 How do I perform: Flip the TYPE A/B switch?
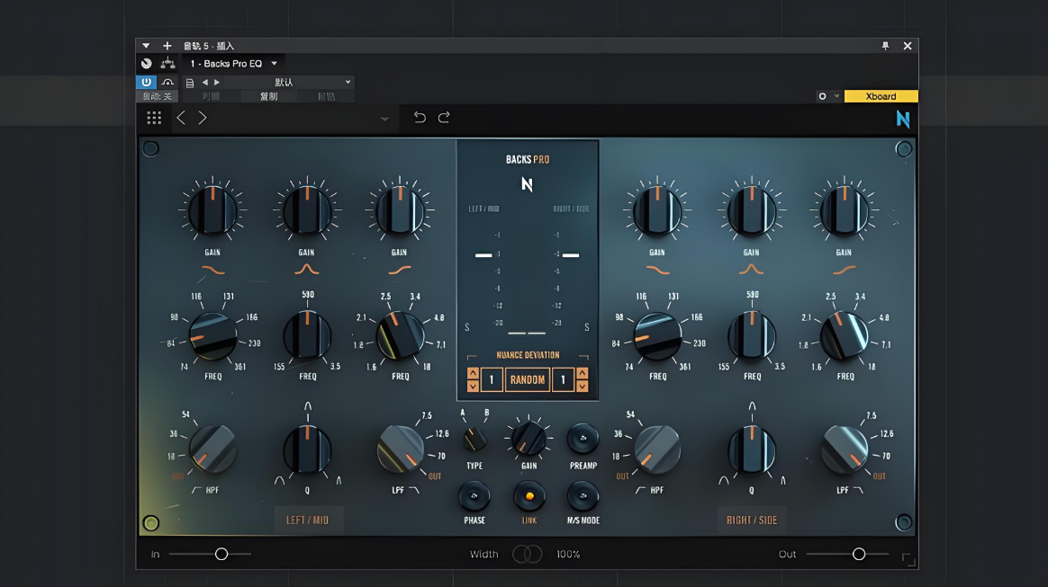[474, 439]
